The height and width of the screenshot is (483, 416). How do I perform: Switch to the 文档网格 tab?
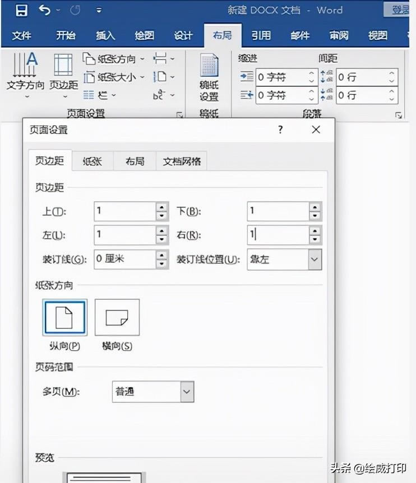(181, 161)
